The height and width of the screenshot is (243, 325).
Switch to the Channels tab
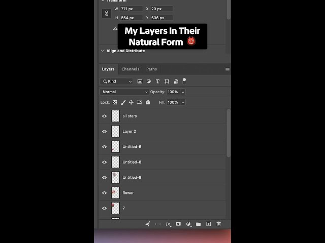pos(131,69)
